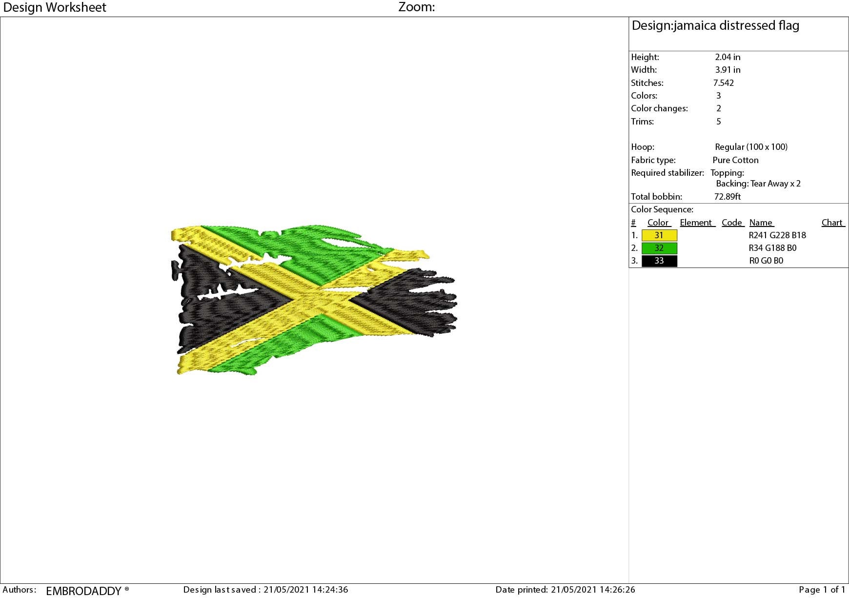The image size is (849, 598).
Task: Click the Color changes value 2
Action: (x=718, y=108)
